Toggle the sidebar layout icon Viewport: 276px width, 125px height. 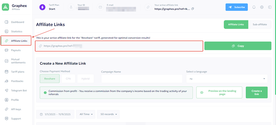pos(269,7)
